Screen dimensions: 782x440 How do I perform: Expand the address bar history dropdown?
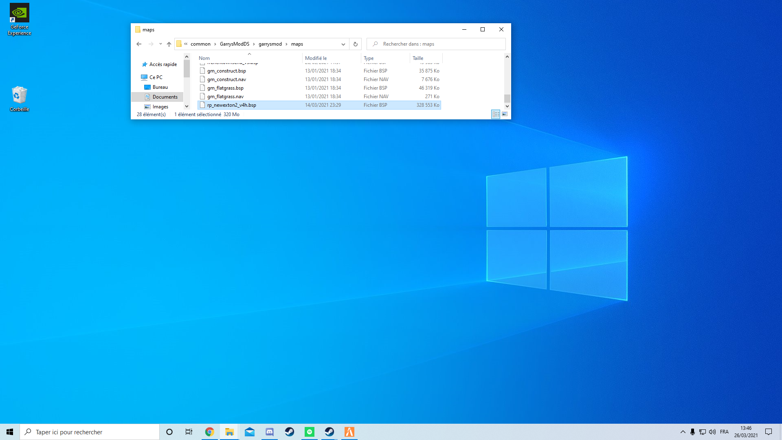tap(343, 44)
